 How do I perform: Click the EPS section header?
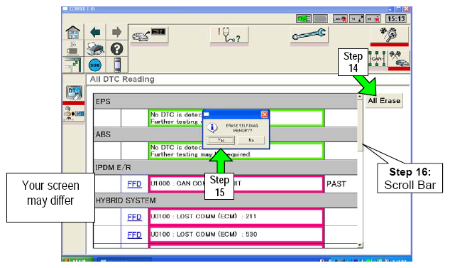click(x=225, y=101)
